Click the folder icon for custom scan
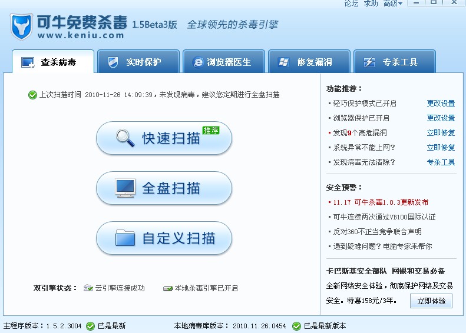The height and width of the screenshot is (333, 466). 125,238
